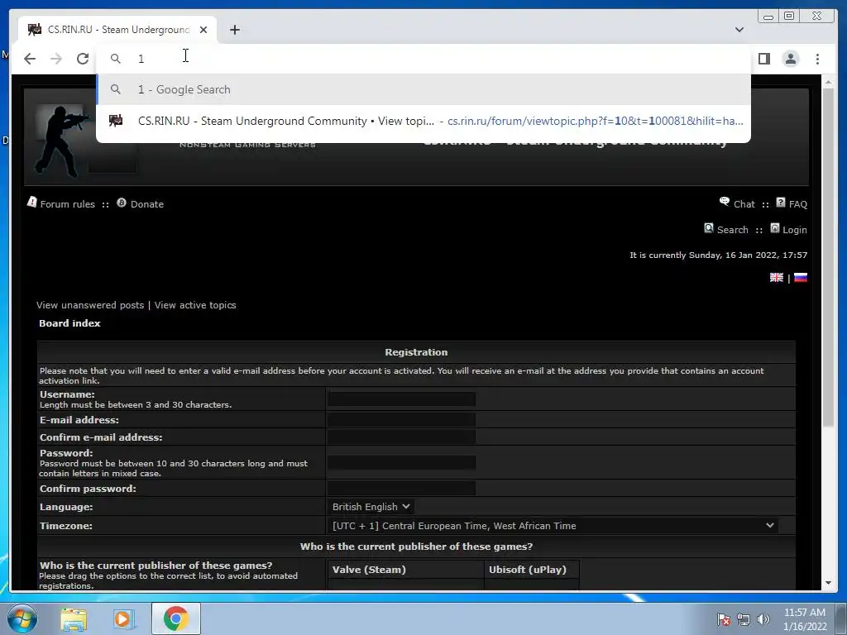
Task: Click the forum Search magnifier icon
Action: point(709,228)
